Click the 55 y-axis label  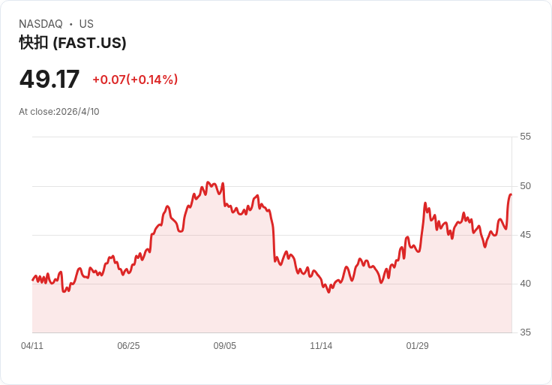click(525, 137)
